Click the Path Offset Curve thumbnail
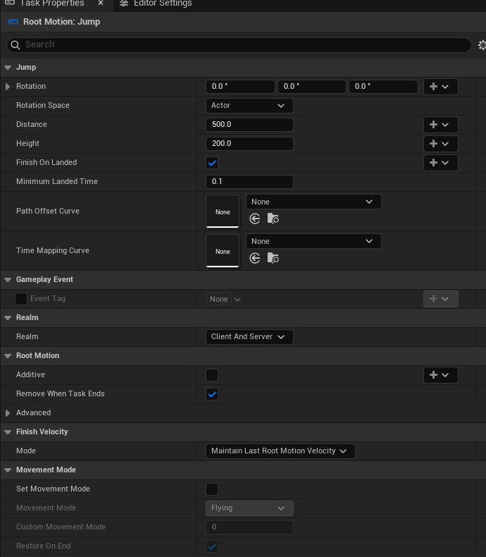The width and height of the screenshot is (486, 557). 223,212
